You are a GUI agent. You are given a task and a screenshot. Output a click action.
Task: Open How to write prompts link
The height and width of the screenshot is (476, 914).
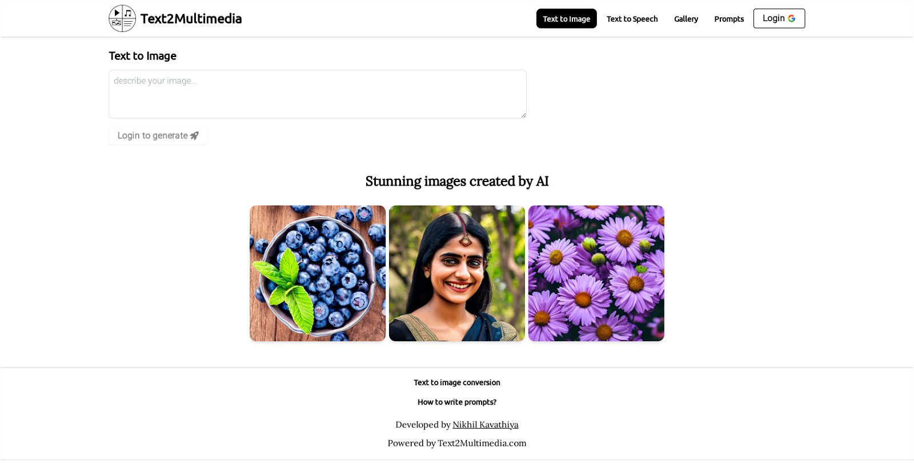coord(457,402)
